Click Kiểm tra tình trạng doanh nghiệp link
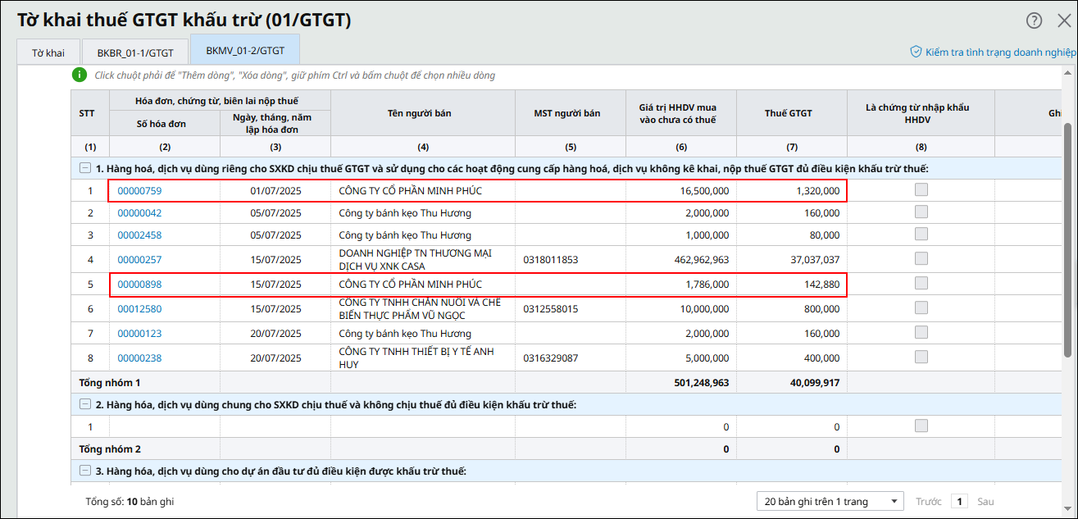 (1000, 52)
